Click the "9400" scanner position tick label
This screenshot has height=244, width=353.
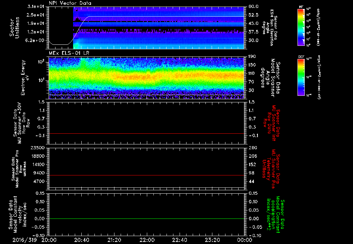coord(39,173)
